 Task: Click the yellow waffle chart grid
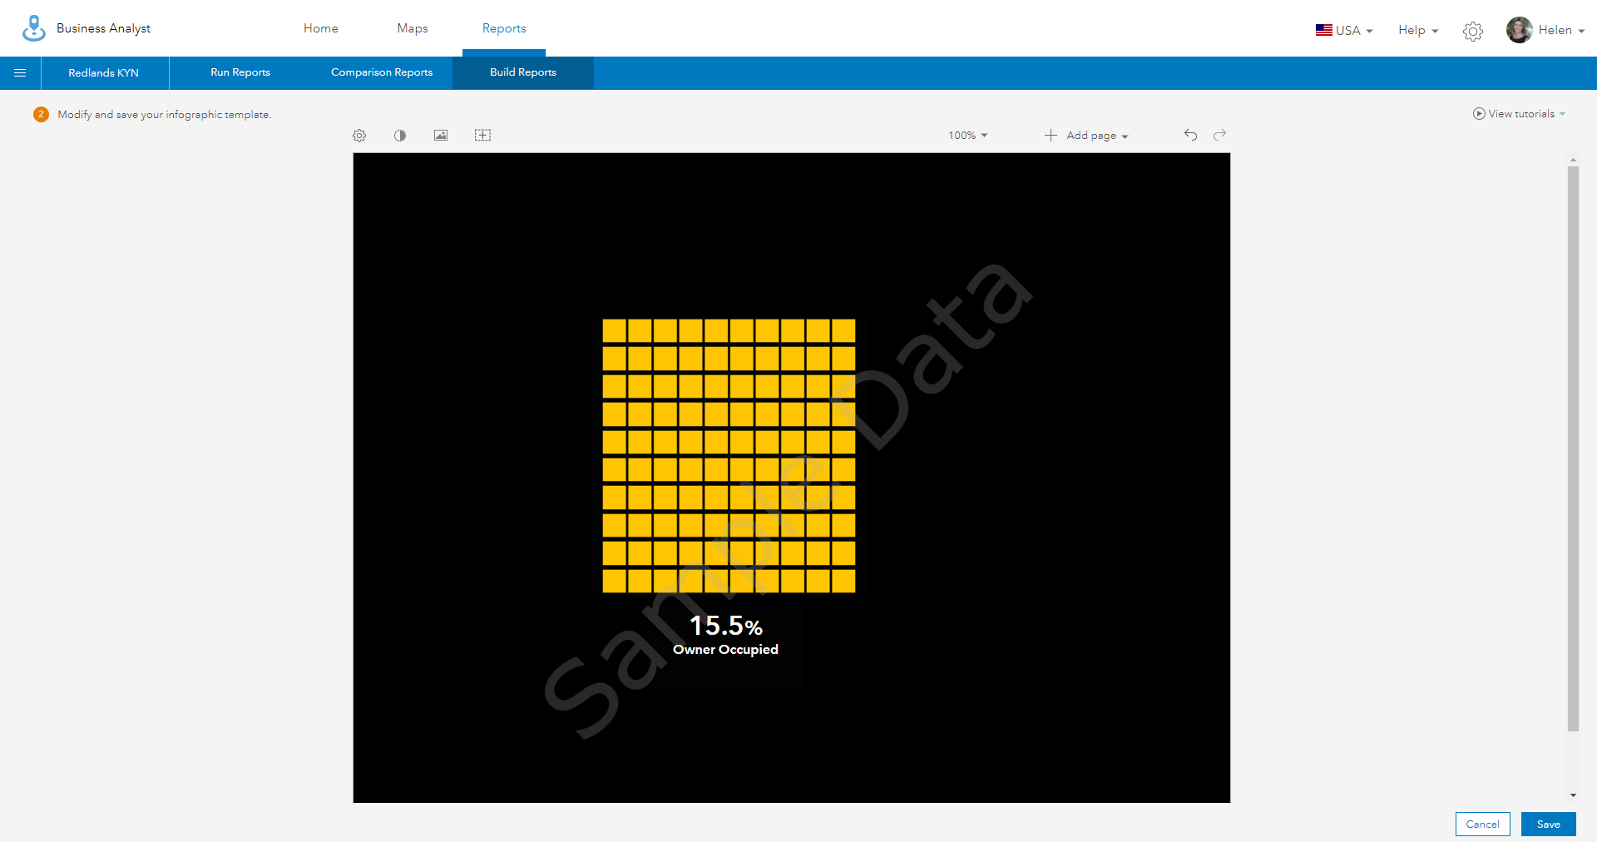[729, 455]
